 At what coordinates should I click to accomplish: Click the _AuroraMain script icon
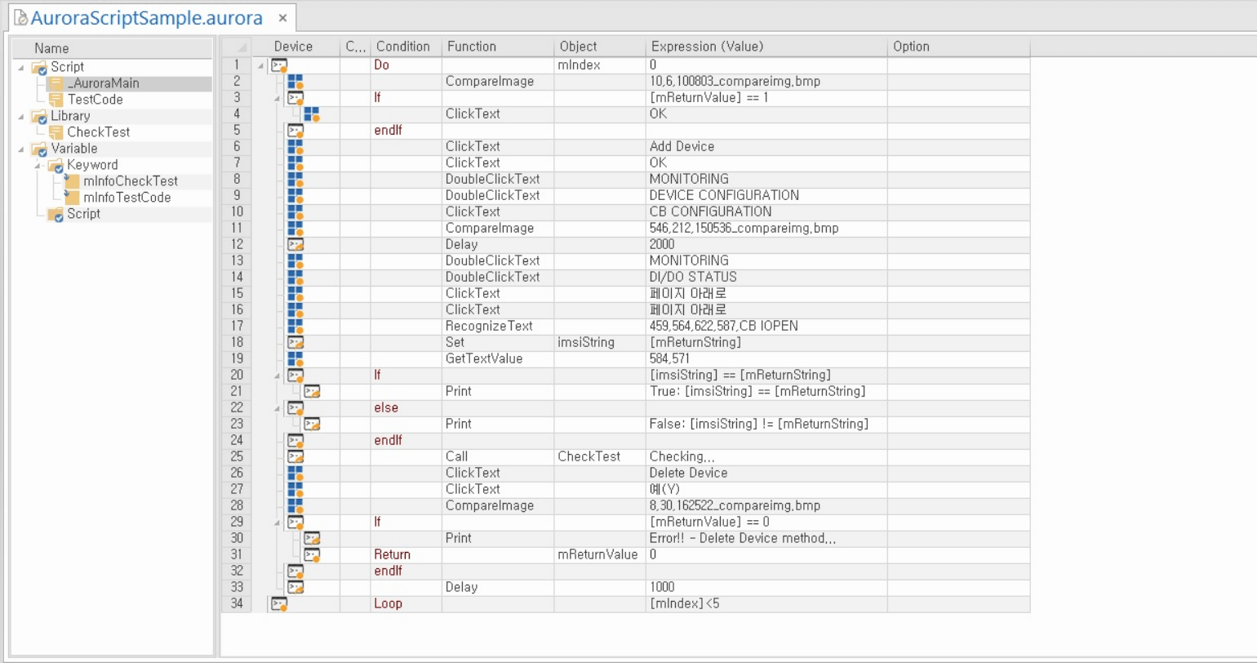pyautogui.click(x=56, y=83)
